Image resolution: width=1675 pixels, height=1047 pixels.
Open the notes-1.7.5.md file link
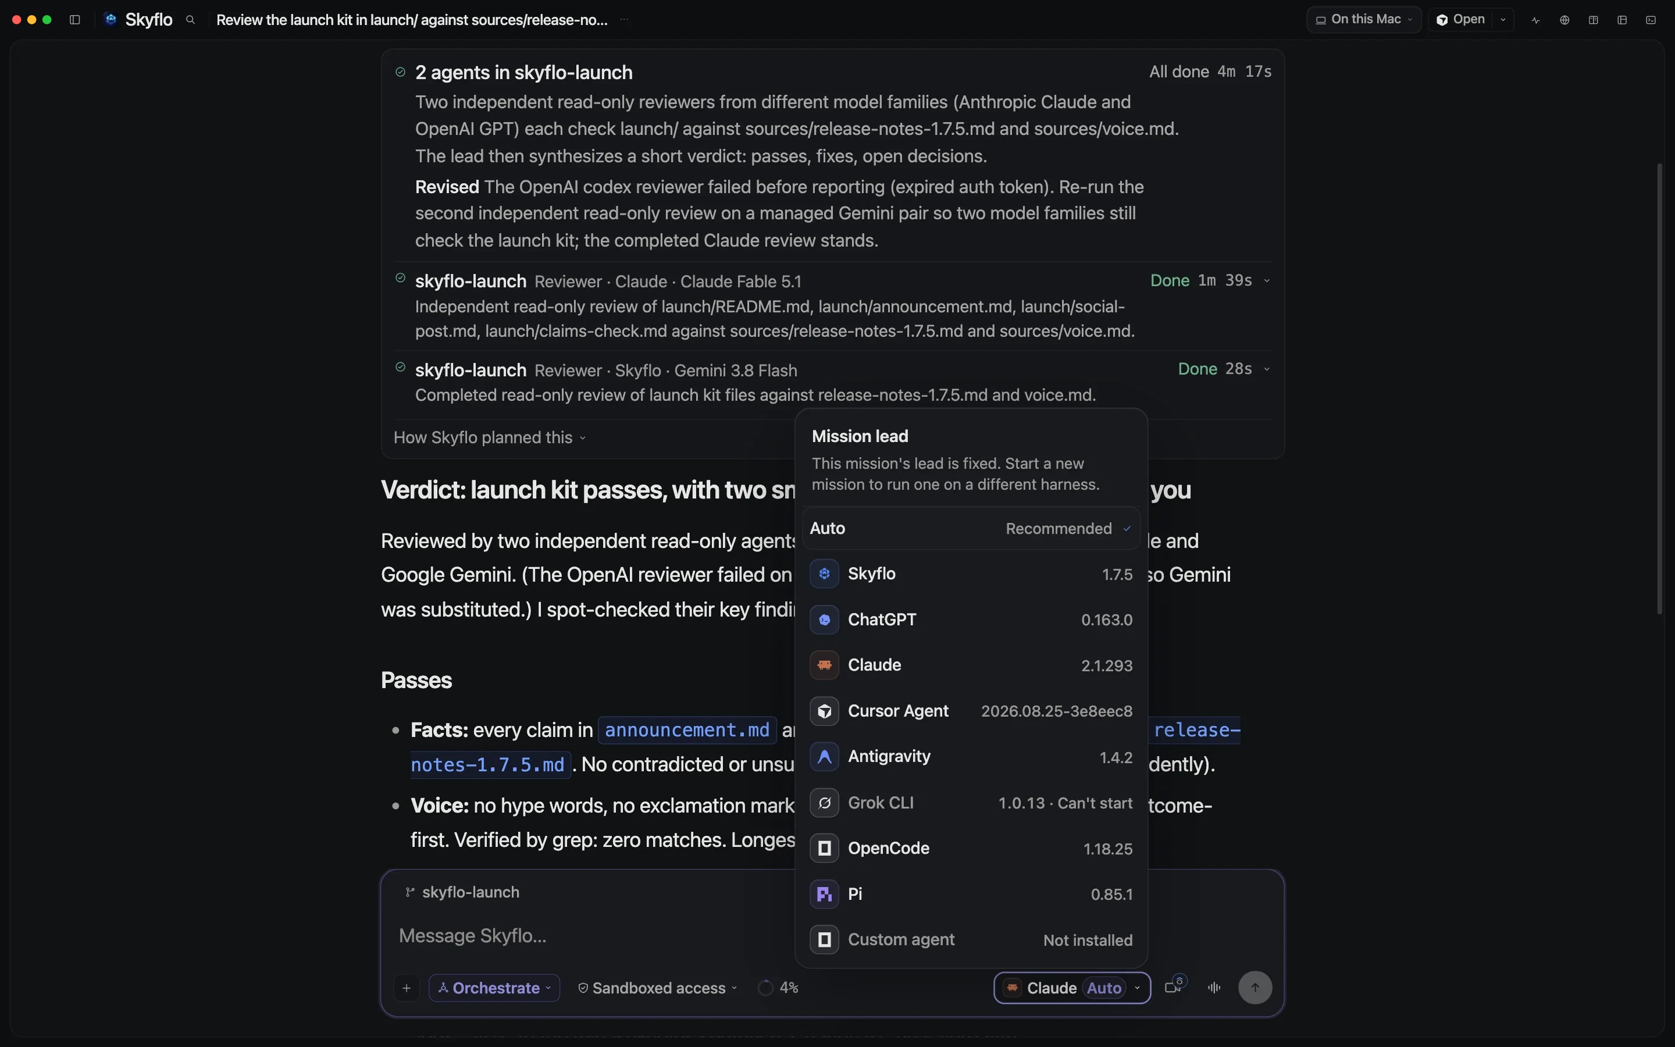point(490,764)
